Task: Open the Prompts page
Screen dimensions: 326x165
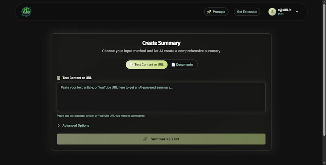Action: click(x=216, y=12)
